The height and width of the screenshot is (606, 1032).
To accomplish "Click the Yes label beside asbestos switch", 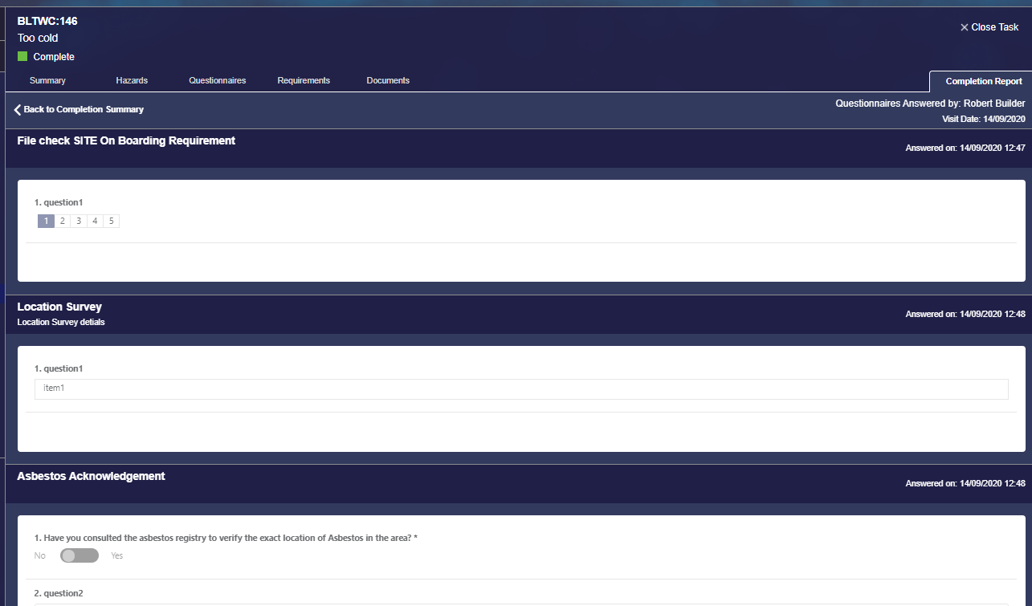I will [x=117, y=555].
